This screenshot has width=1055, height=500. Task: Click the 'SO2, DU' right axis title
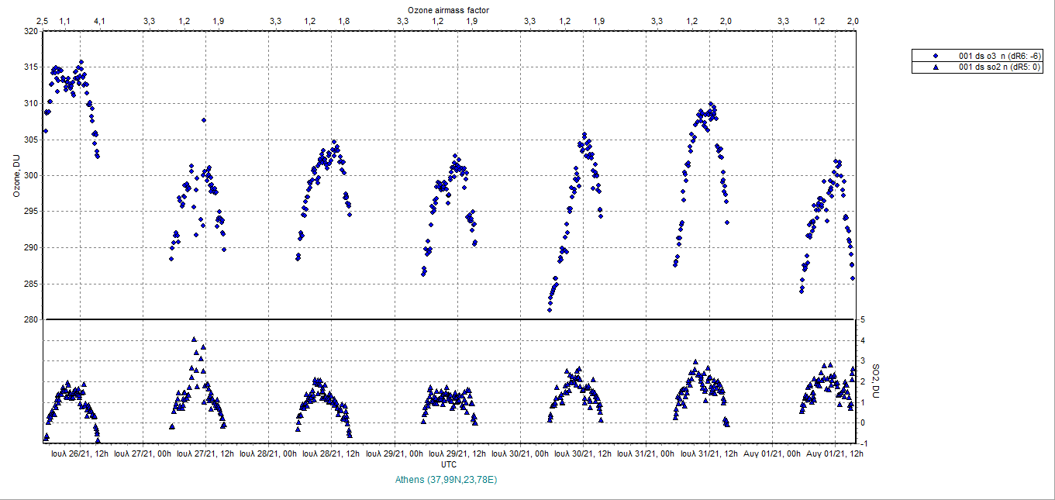(x=877, y=380)
